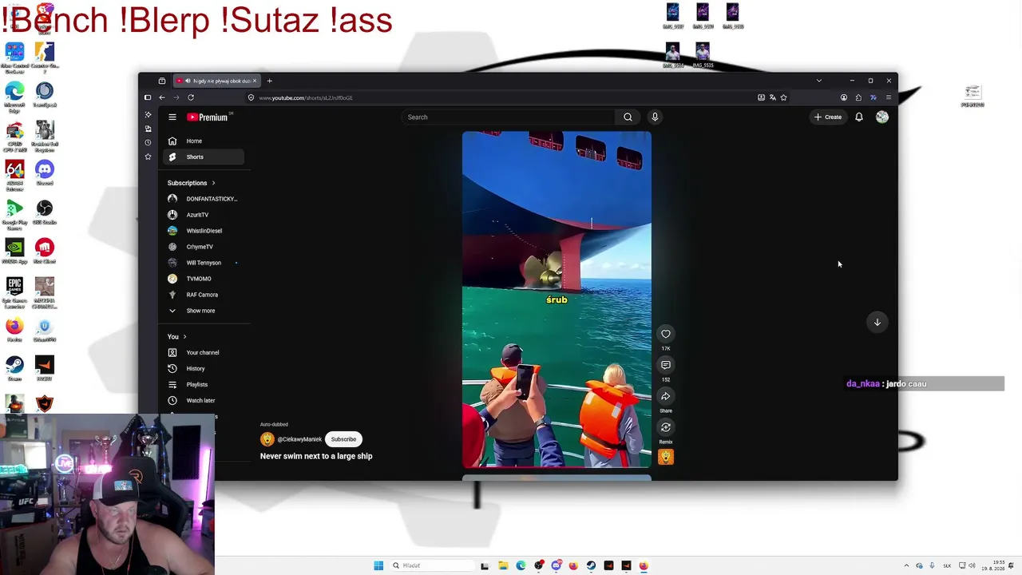Open the Will Tennyson subscription
This screenshot has width=1022, height=575.
204,263
